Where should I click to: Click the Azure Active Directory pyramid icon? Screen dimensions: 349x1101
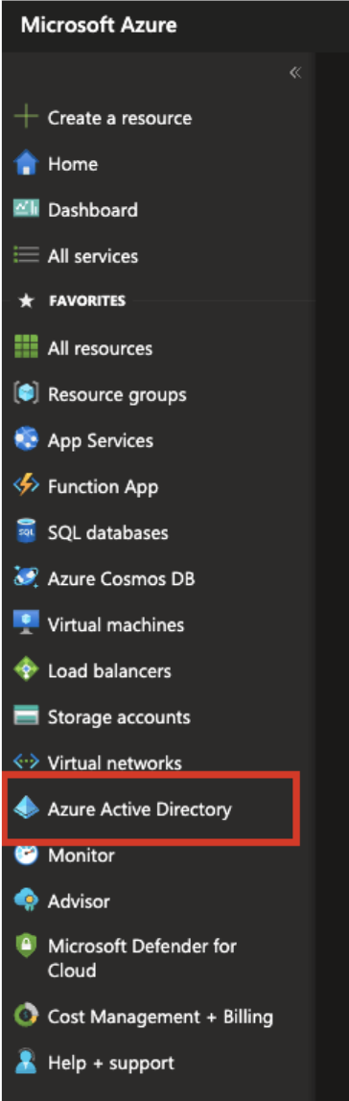point(26,808)
